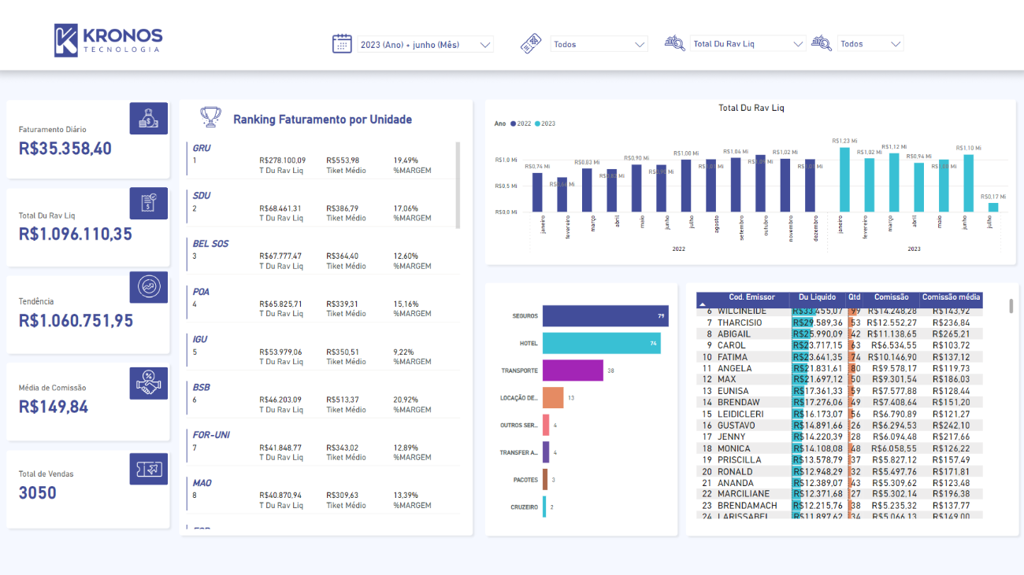This screenshot has height=575, width=1024.
Task: Click the handshake percent icon on Média de Comissão card
Action: [148, 383]
